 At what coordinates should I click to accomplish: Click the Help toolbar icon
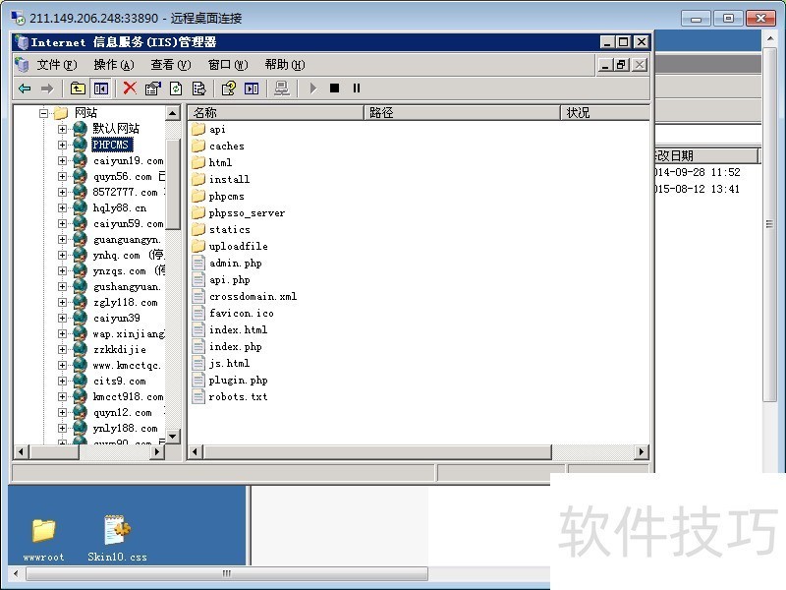point(228,88)
